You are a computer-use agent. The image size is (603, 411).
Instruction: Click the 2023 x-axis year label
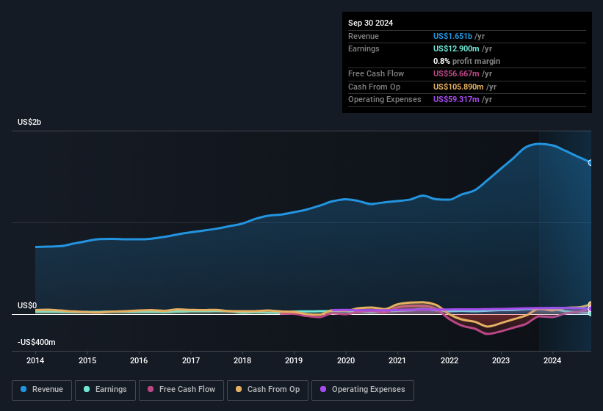tap(501, 360)
